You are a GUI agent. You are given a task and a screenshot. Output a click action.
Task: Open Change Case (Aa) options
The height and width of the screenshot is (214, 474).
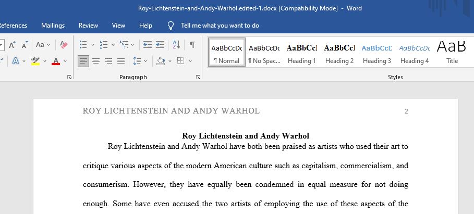(x=43, y=45)
